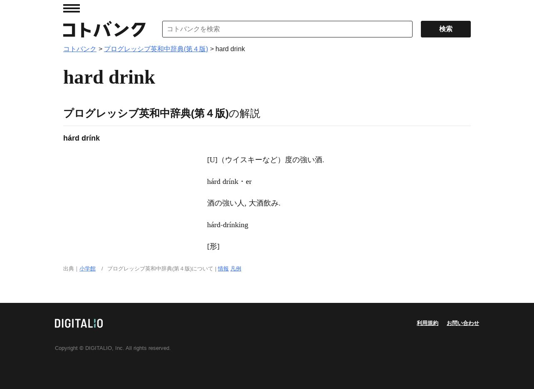Open the 凡例 link
Image resolution: width=534 pixels, height=389 pixels.
(236, 269)
